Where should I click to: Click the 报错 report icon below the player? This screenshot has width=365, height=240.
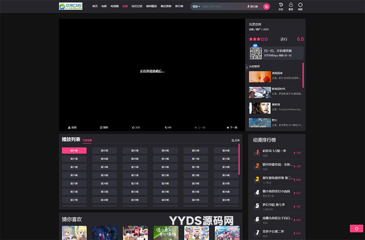(x=72, y=127)
